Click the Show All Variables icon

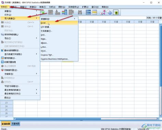click(x=116, y=12)
